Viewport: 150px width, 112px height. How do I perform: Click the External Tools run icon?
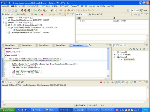44,10
